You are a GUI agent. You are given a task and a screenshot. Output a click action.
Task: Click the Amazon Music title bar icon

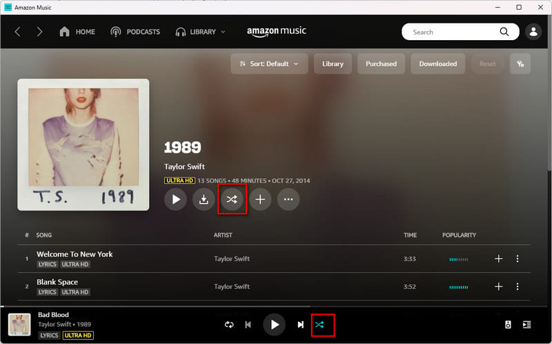point(8,7)
